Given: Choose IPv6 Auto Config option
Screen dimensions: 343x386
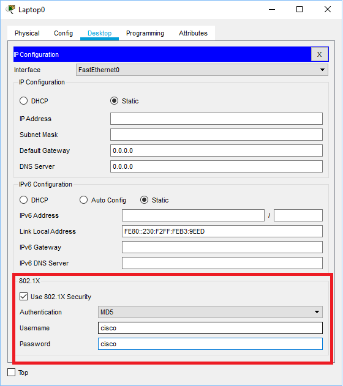Looking at the screenshot, I should tap(83, 199).
